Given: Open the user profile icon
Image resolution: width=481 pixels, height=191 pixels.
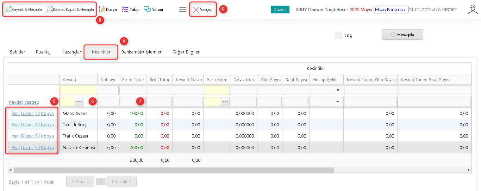Looking at the screenshot, I should [x=473, y=9].
